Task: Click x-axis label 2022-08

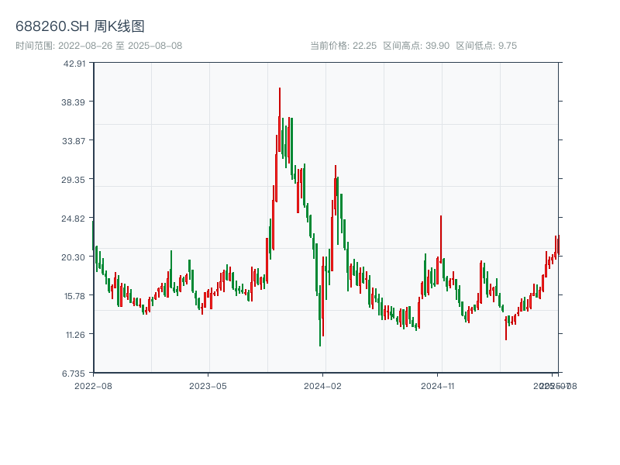Action: [93, 386]
